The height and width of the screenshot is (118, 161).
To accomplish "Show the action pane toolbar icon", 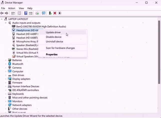I will pyautogui.click(x=31, y=13).
